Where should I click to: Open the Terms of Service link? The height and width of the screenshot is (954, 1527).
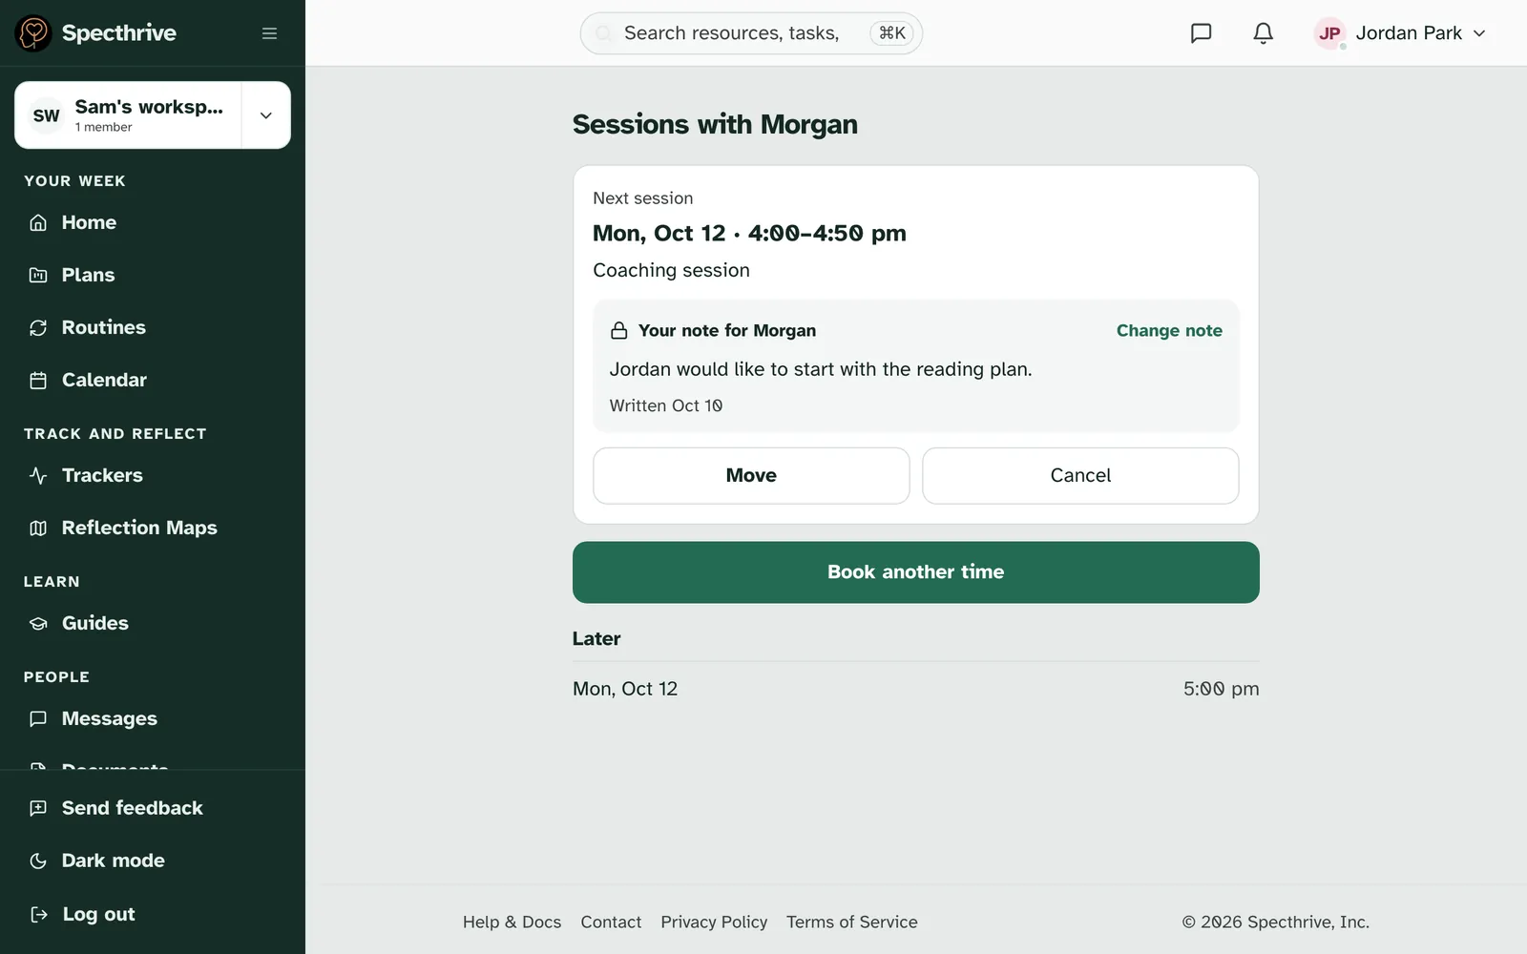[x=852, y=922]
